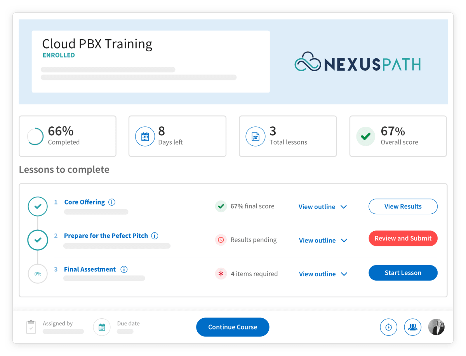The height and width of the screenshot is (356, 466).
Task: Click the red asterisk beside 4 items required
Action: (x=221, y=274)
